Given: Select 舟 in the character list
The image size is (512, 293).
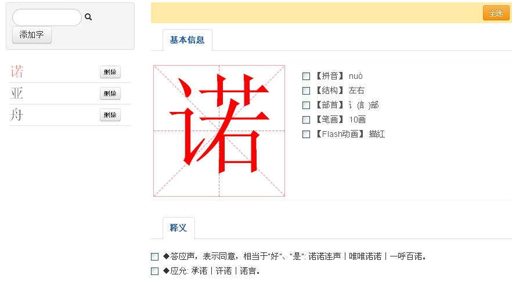Looking at the screenshot, I should coord(17,114).
